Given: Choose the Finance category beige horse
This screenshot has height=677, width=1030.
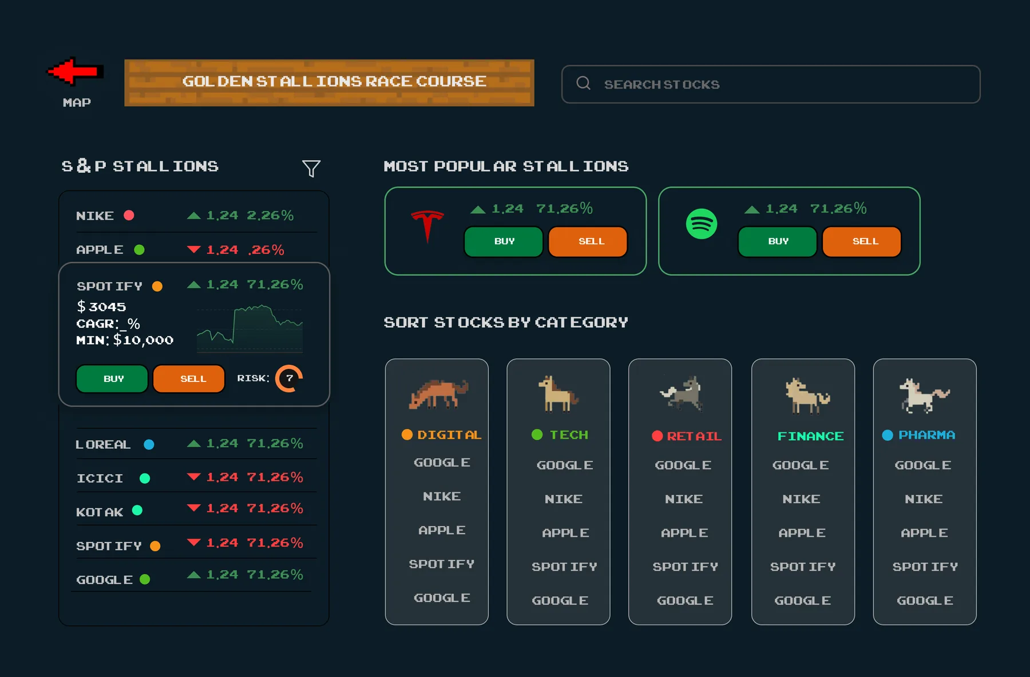Looking at the screenshot, I should tap(807, 395).
